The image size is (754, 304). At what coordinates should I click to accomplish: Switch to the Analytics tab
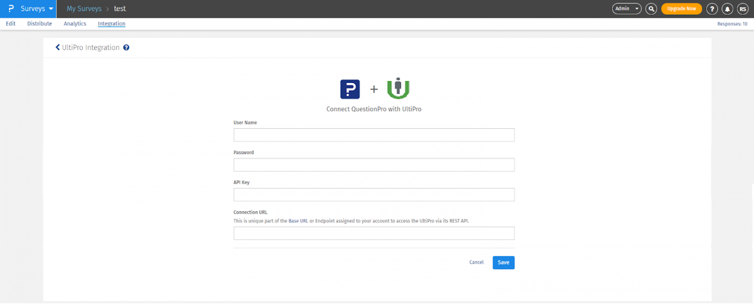click(x=75, y=23)
